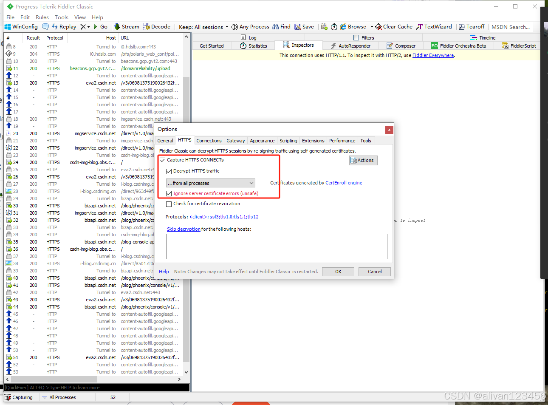The height and width of the screenshot is (405, 548).
Task: Click the Go resume button
Action: coord(100,27)
